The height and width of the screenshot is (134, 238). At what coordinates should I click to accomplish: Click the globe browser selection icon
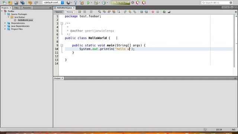pos(68,3)
